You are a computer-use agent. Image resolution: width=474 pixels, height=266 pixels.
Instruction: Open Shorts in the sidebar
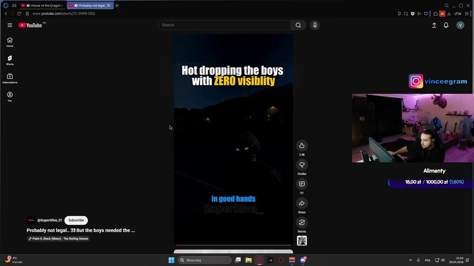(10, 60)
